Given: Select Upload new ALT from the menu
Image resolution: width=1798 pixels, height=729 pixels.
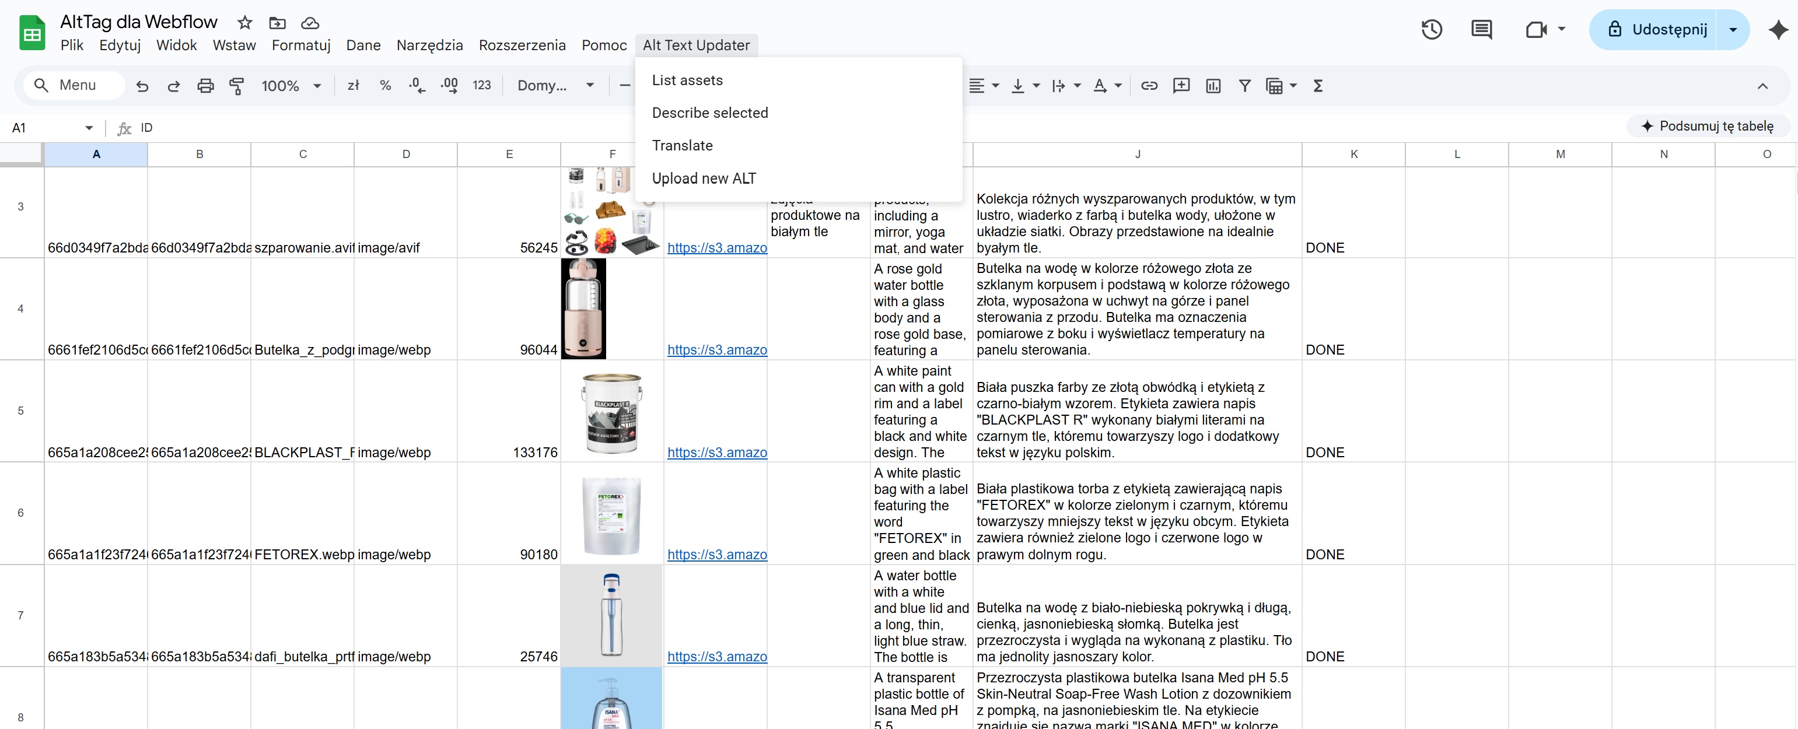Looking at the screenshot, I should click(704, 178).
